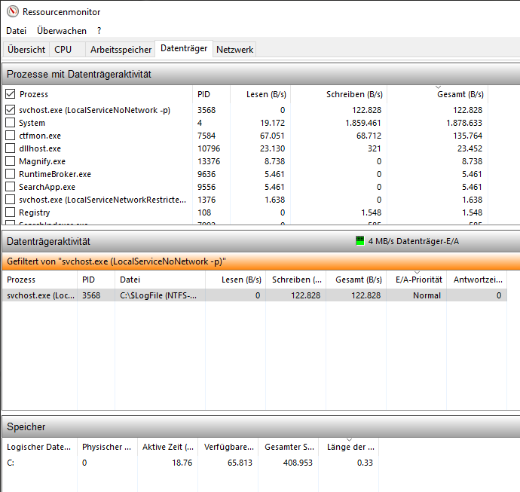Select the C:\$LogFile activity row
The height and width of the screenshot is (492, 520).
coord(255,295)
